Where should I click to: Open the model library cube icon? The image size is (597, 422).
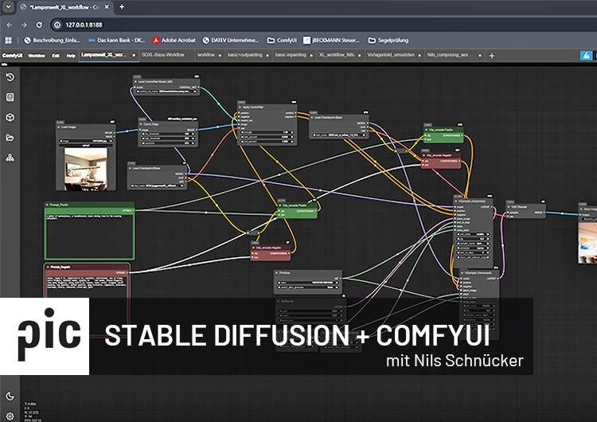10,117
